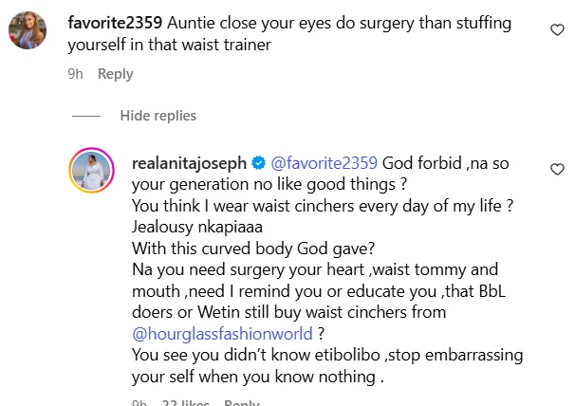Viewport: 575px width, 406px height.
Task: Open favorite2359's profile picture
Action: [x=27, y=31]
